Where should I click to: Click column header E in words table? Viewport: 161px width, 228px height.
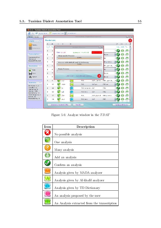click(x=93, y=44)
